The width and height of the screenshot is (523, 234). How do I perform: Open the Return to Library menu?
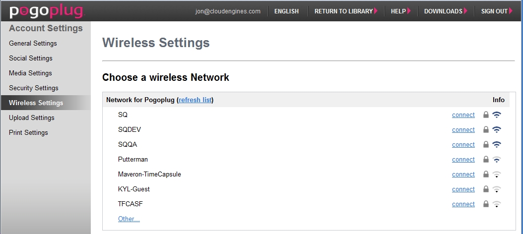[345, 11]
